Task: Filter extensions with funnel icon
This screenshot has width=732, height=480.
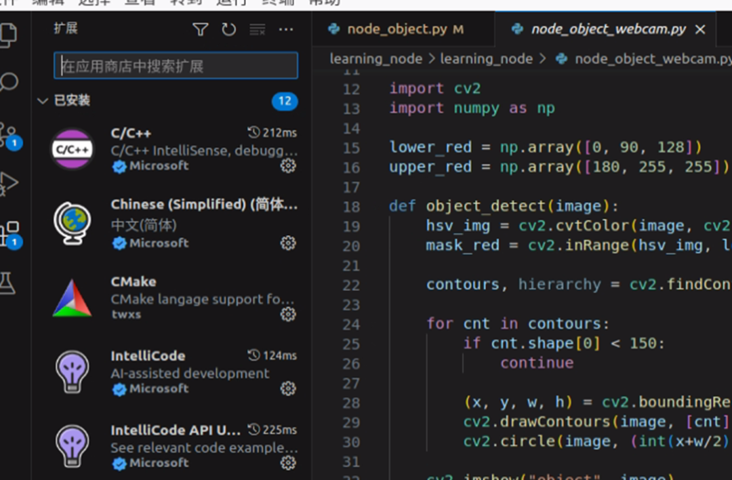Action: (x=200, y=29)
